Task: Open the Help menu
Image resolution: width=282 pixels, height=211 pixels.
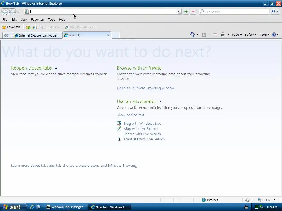Action: (x=62, y=20)
